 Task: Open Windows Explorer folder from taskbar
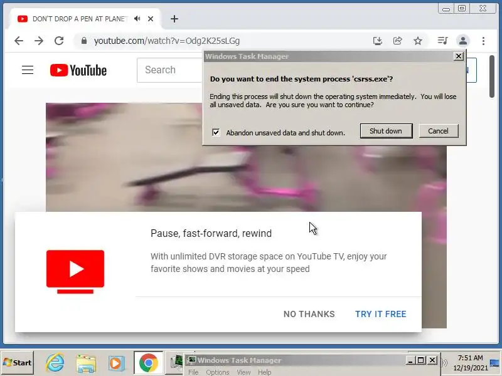pyautogui.click(x=86, y=363)
